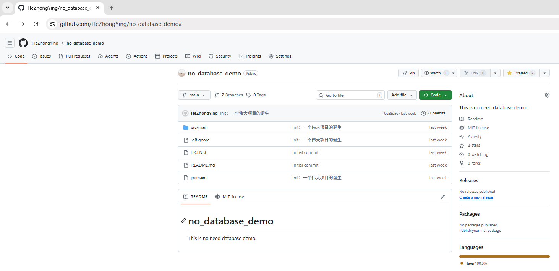559x271 pixels.
Task: Click the Java language bar
Action: click(x=504, y=257)
